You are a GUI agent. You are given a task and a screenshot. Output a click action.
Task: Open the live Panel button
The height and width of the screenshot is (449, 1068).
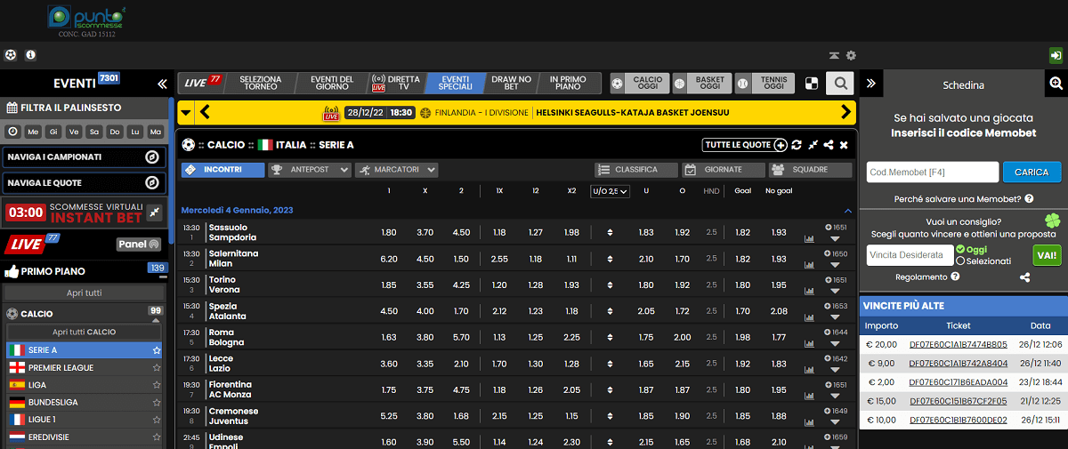tap(138, 244)
